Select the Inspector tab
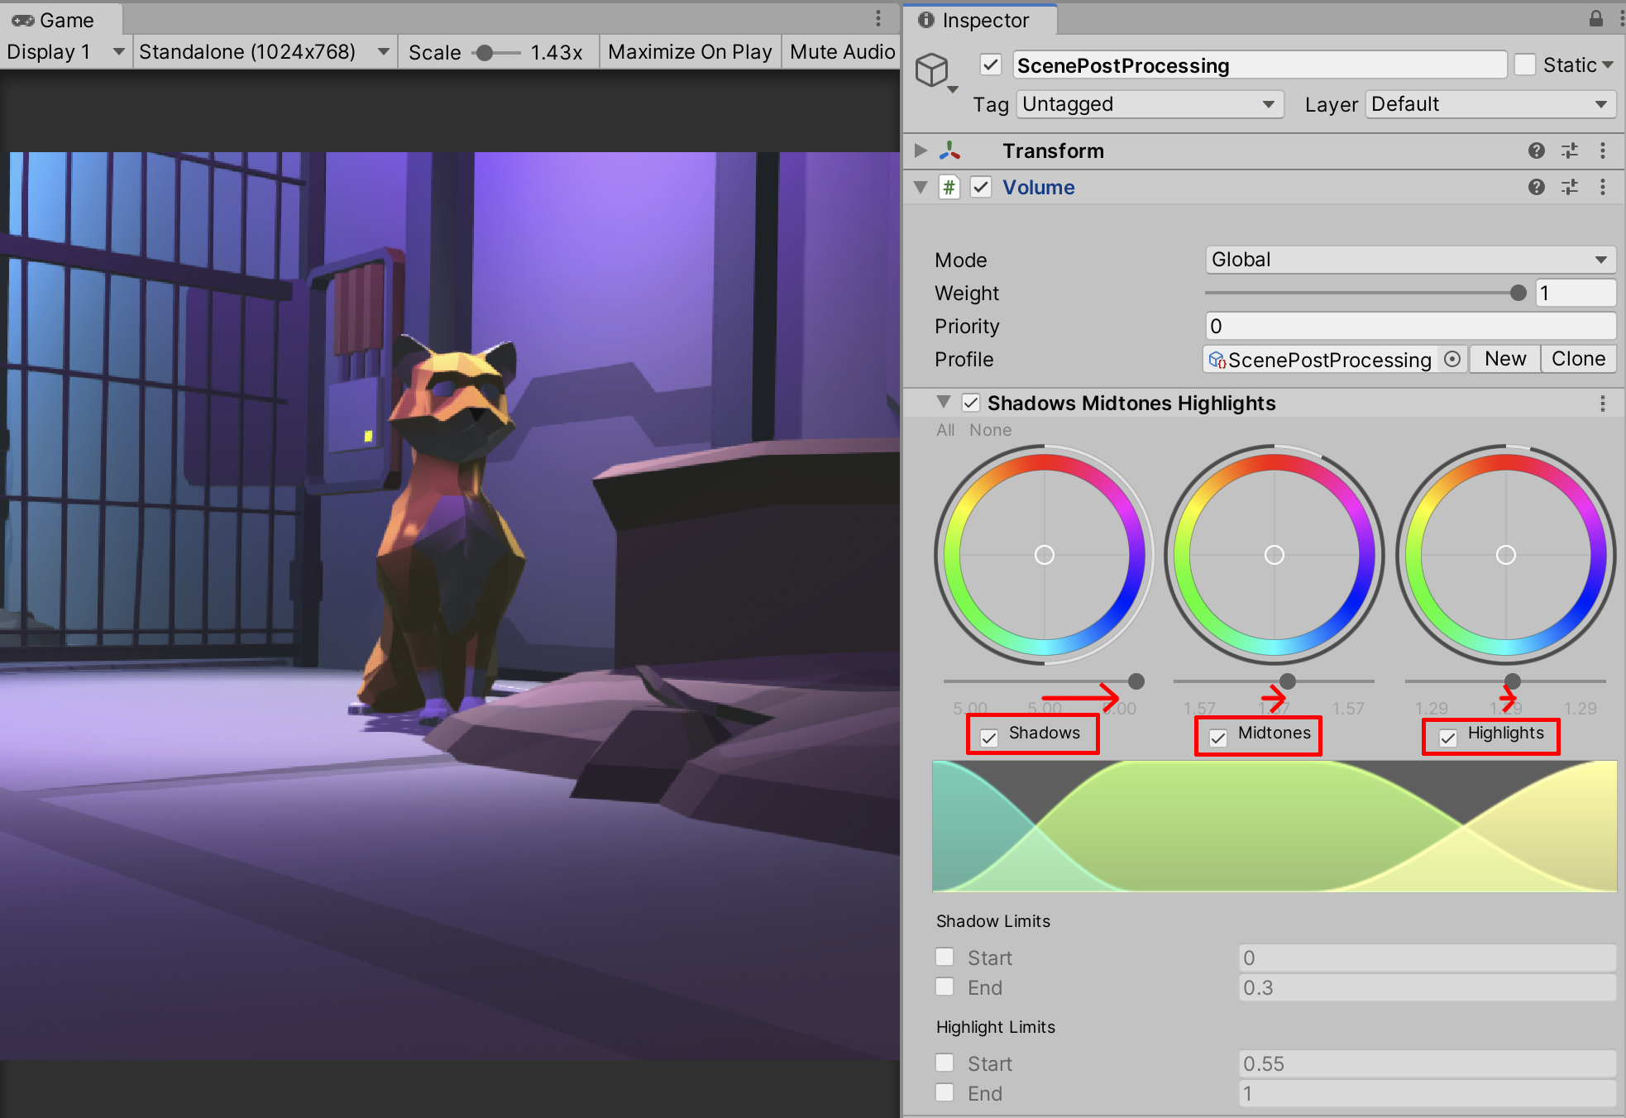 976,20
